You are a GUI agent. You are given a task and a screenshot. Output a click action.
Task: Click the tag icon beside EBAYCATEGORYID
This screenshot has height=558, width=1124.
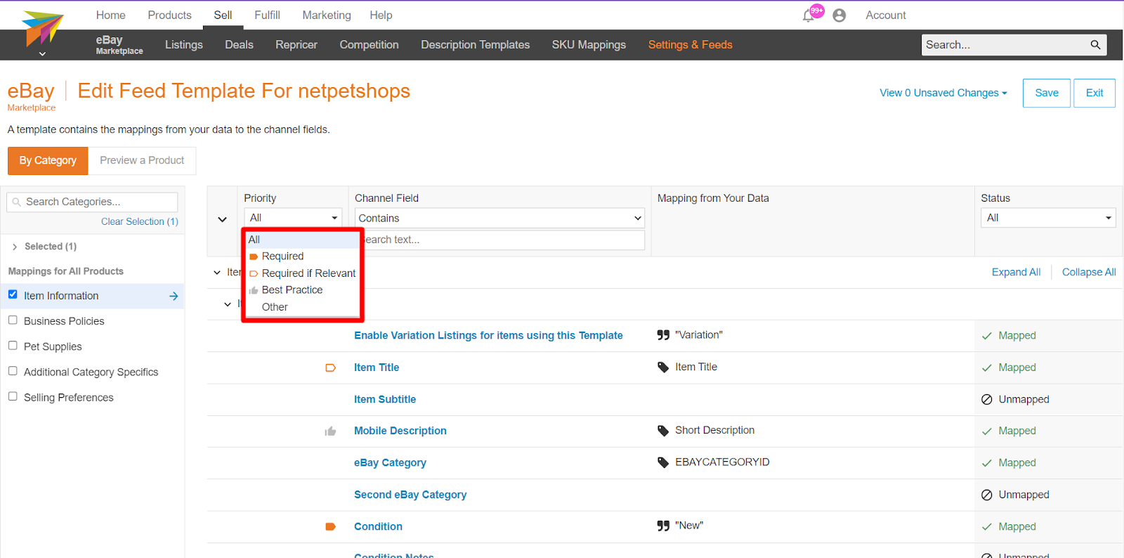pyautogui.click(x=663, y=462)
